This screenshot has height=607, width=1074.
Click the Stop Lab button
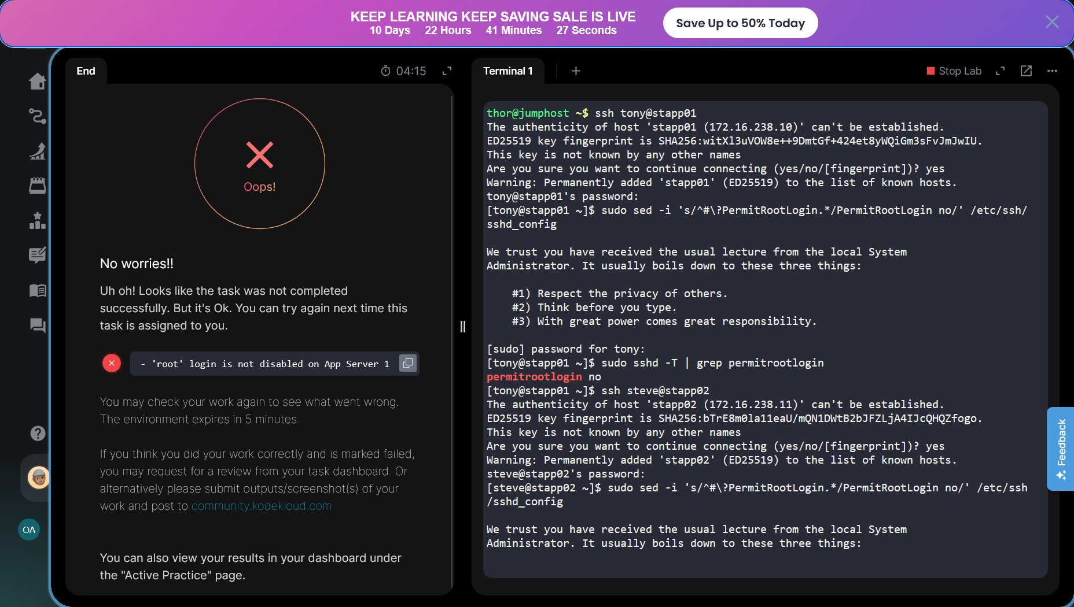point(954,71)
